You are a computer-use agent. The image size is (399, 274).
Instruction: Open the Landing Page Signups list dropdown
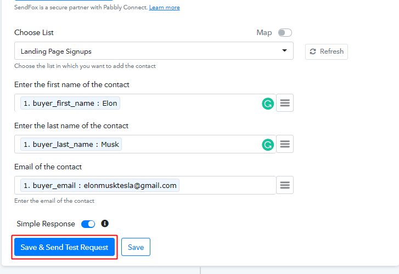[148, 51]
